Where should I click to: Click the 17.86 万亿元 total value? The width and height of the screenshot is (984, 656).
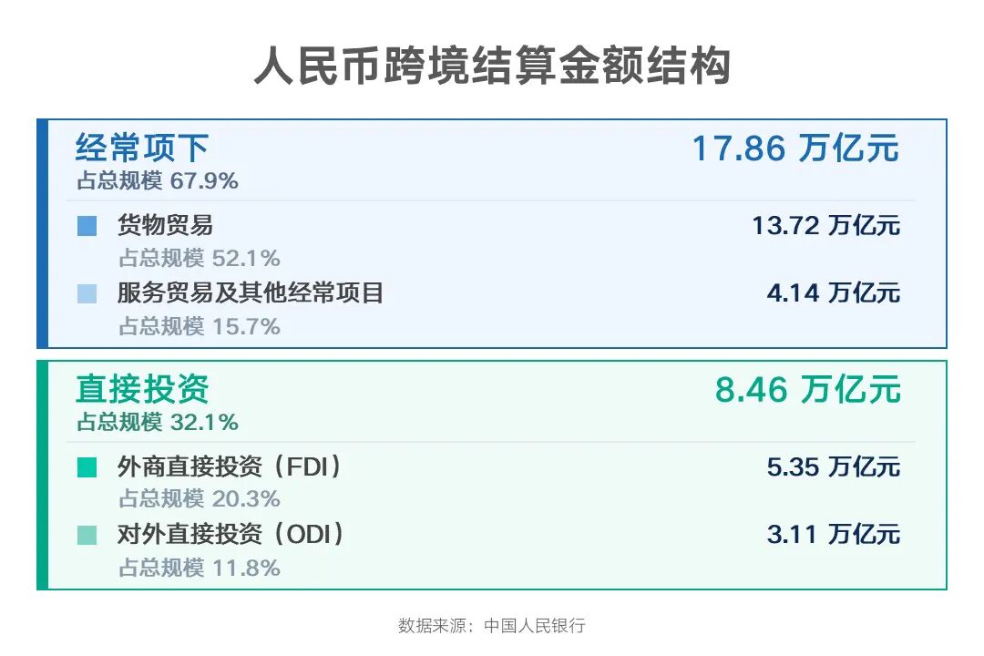(x=795, y=149)
